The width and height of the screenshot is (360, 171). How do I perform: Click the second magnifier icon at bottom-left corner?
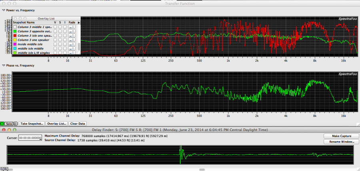pos(5,169)
